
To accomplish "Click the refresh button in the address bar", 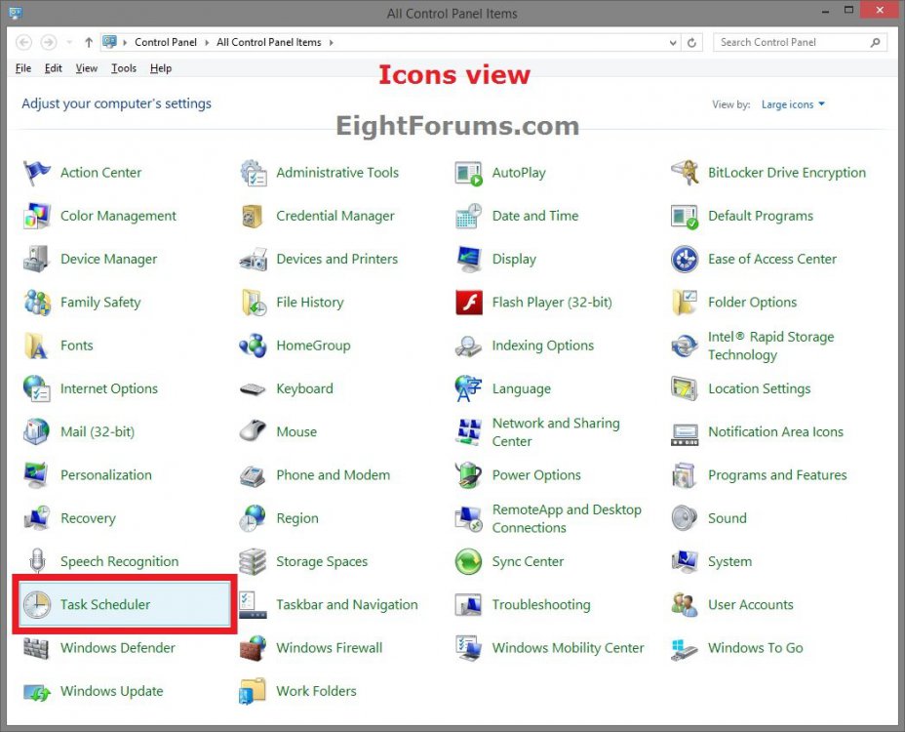I will tap(691, 42).
